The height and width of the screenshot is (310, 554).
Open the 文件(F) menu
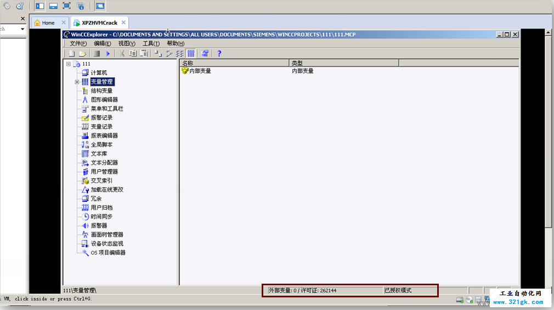click(x=78, y=43)
